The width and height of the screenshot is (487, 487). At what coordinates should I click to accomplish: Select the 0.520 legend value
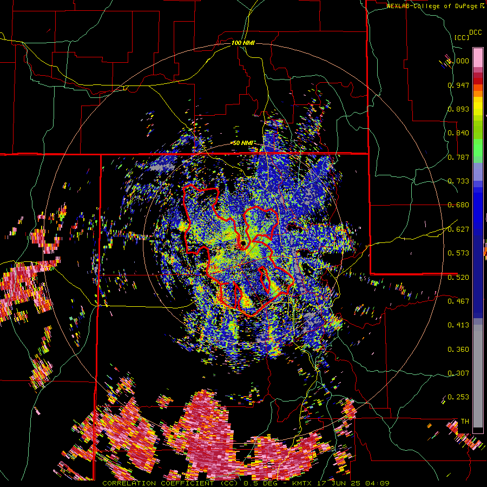[x=458, y=278]
